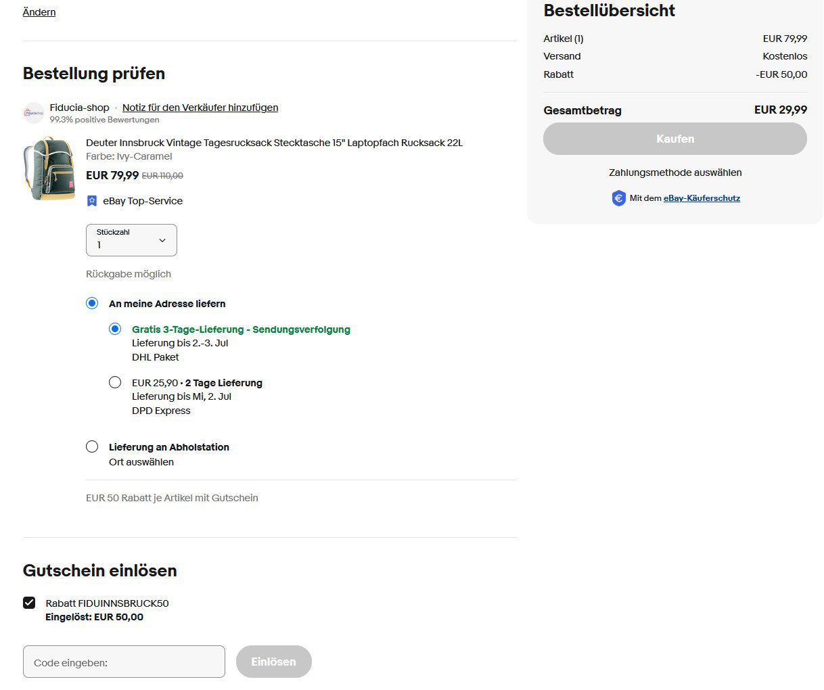The height and width of the screenshot is (690, 824).
Task: Choose the EUR 25,90 DPD Express option
Action: point(115,382)
